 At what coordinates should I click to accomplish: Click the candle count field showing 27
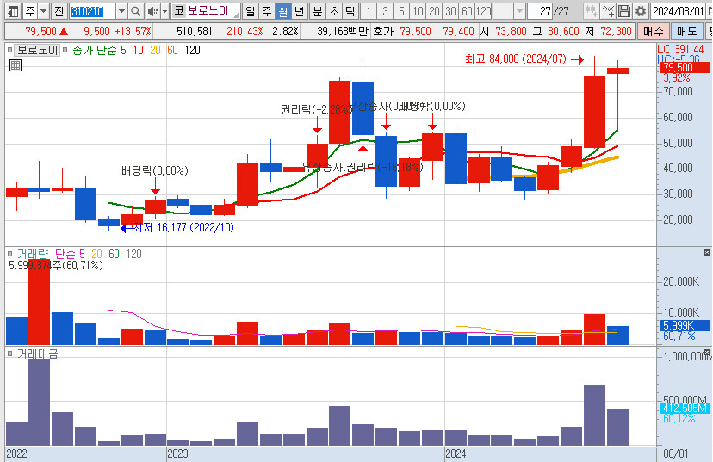(x=539, y=11)
